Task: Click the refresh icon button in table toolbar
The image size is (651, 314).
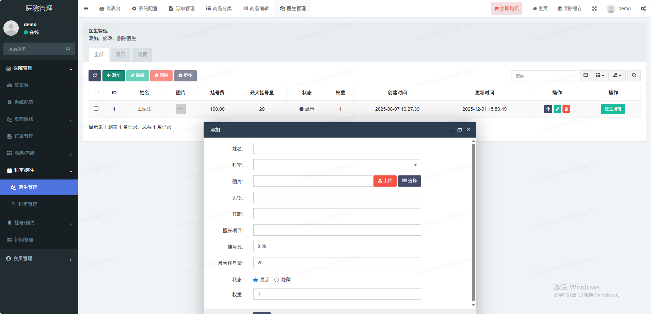Action: (x=95, y=76)
